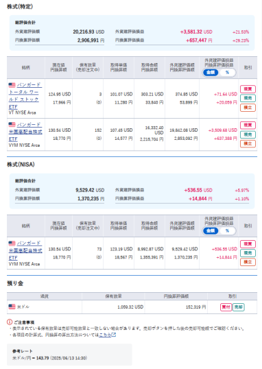Screen dimensions: 262x369
Task: Click 現売 for VYM in 株式(NISA) table
Action: (248, 253)
